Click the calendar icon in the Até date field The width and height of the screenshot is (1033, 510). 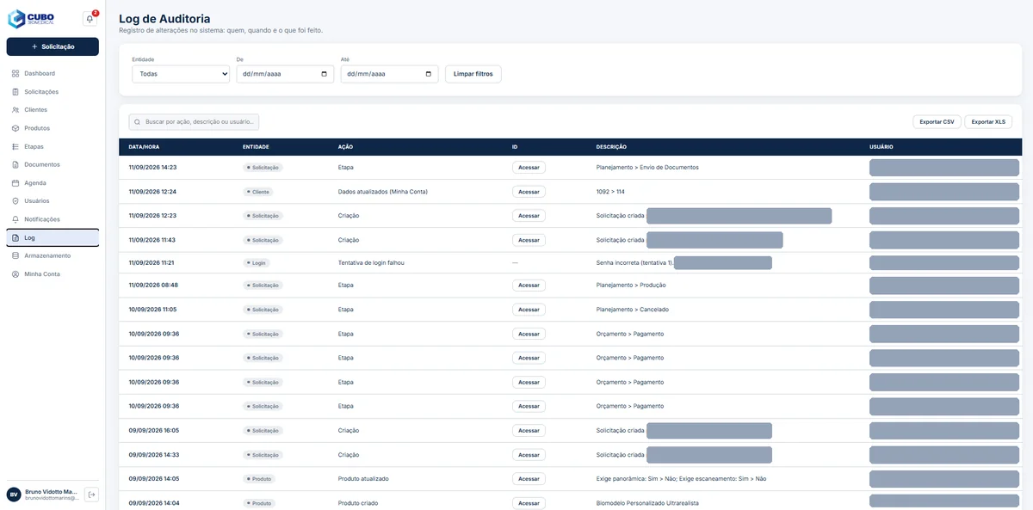(429, 74)
